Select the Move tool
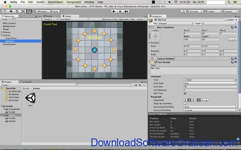This screenshot has height=150, width=241. 11,12
